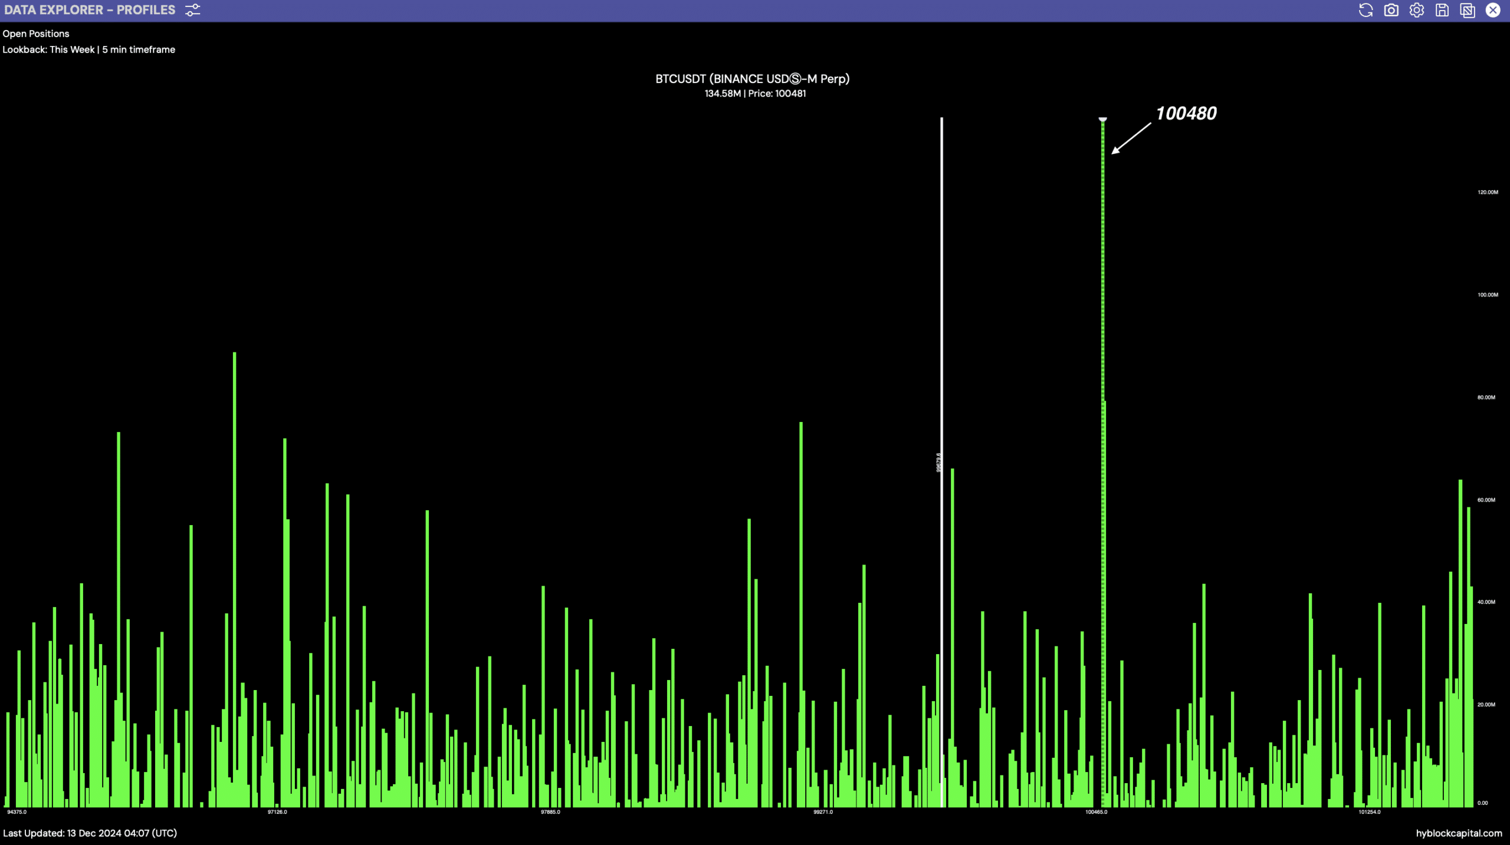Click the BTCUSDT (BINANCE USDⓈ-M Perp) chart title
Viewport: 1510px width, 845px height.
click(752, 79)
